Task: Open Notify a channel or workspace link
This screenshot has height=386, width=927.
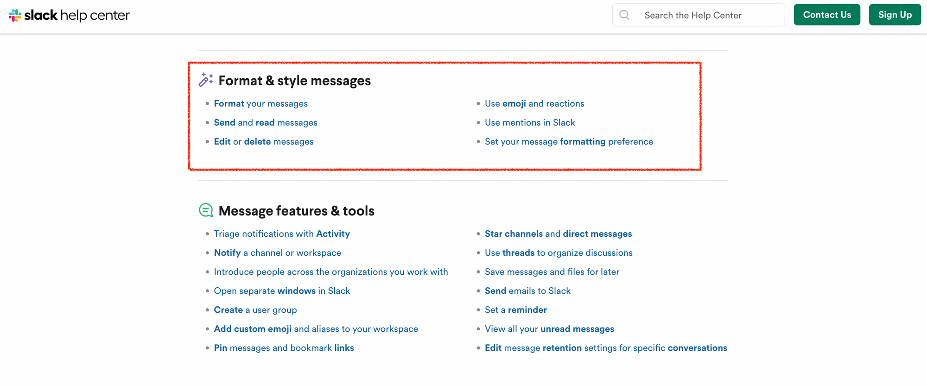Action: point(277,253)
